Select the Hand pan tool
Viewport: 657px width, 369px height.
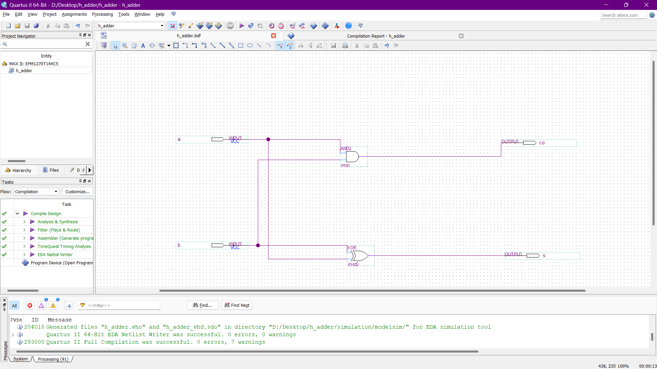[x=134, y=45]
